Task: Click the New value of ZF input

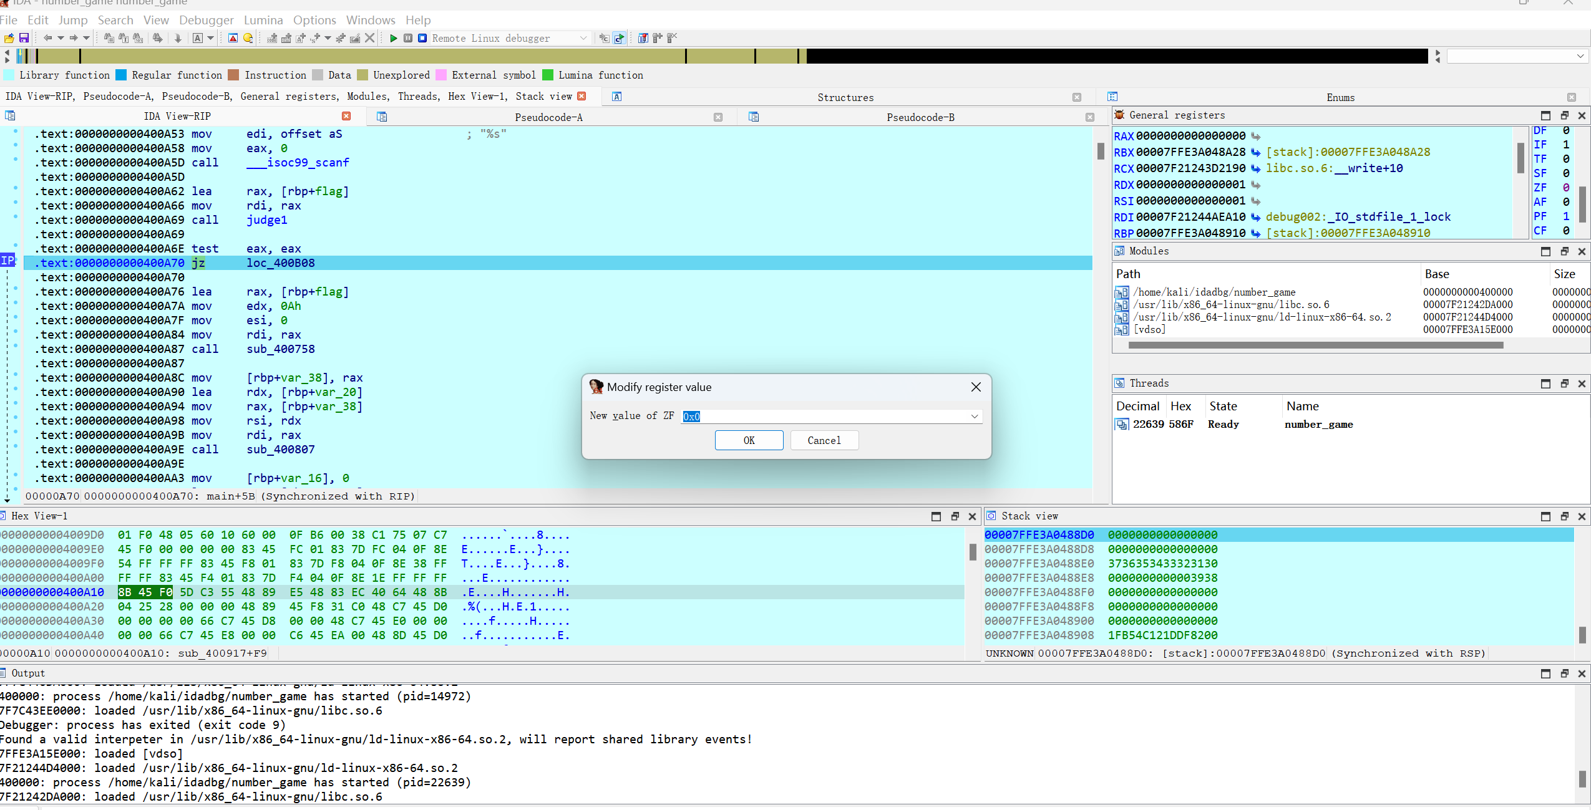Action: pyautogui.click(x=832, y=416)
